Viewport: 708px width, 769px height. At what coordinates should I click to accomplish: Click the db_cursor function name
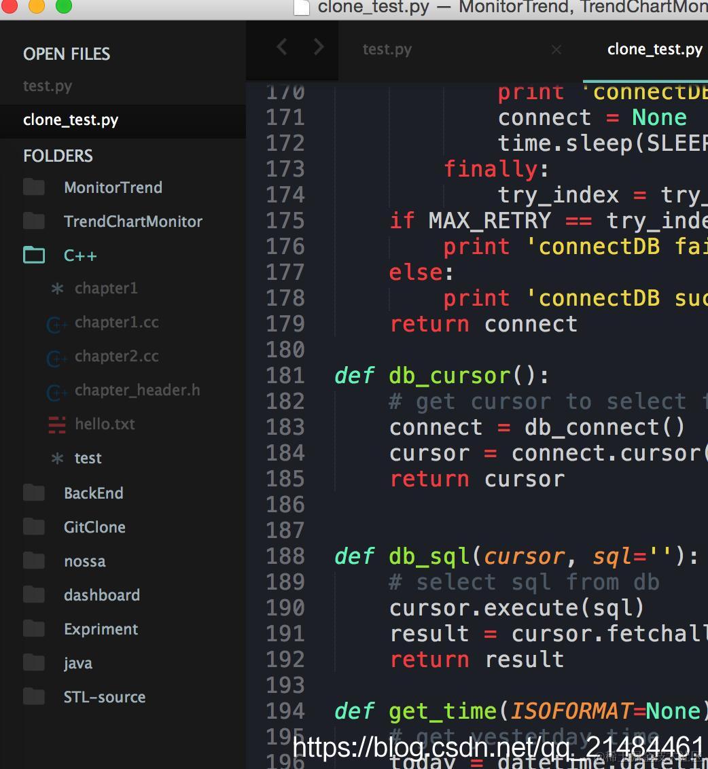449,376
